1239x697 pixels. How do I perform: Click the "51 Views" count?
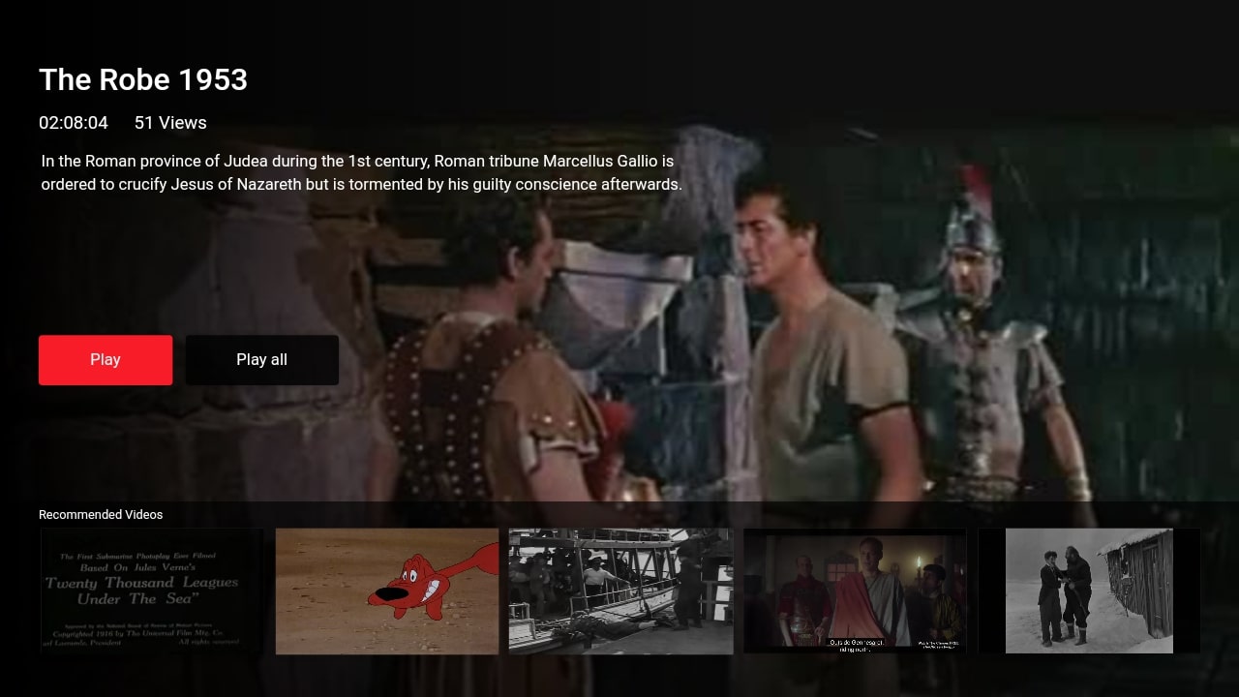tap(170, 123)
